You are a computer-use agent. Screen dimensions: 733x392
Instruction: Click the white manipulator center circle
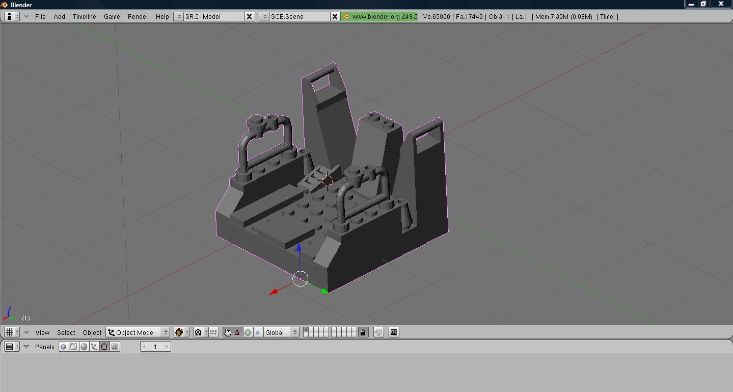301,279
